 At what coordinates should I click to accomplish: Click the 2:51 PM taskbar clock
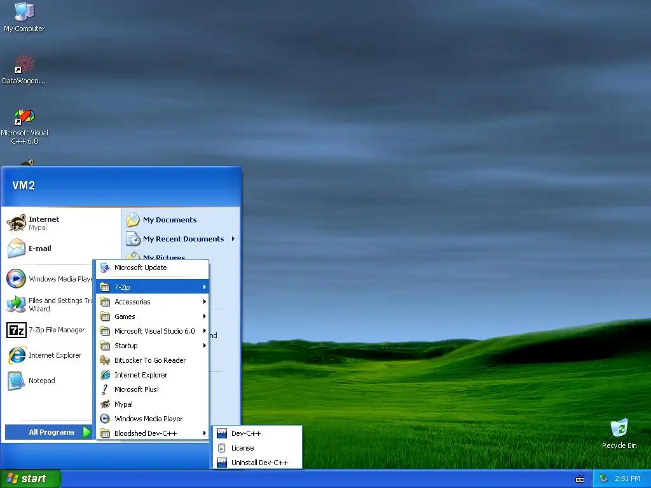click(x=627, y=478)
